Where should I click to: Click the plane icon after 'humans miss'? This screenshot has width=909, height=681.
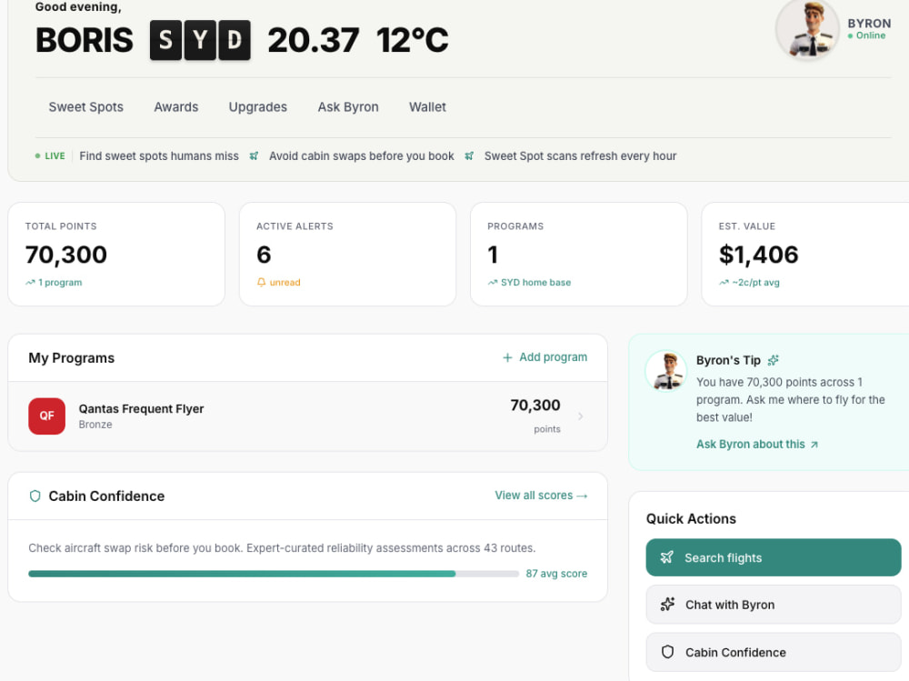pos(254,156)
